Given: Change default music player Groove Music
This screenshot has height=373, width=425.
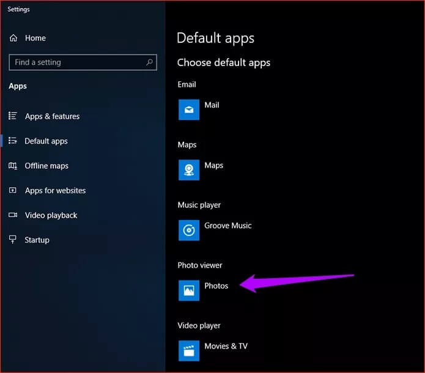Looking at the screenshot, I should pyautogui.click(x=228, y=226).
